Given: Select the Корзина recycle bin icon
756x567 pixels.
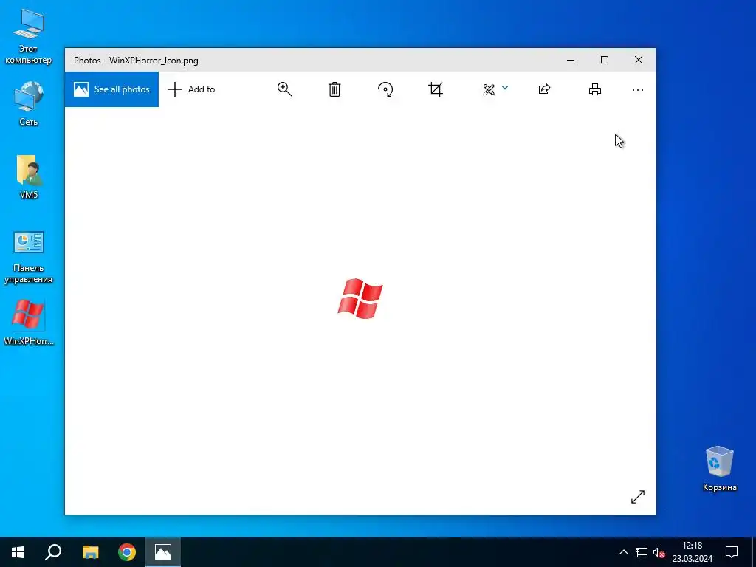Looking at the screenshot, I should (719, 469).
